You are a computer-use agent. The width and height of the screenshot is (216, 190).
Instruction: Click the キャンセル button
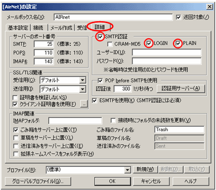(151, 181)
